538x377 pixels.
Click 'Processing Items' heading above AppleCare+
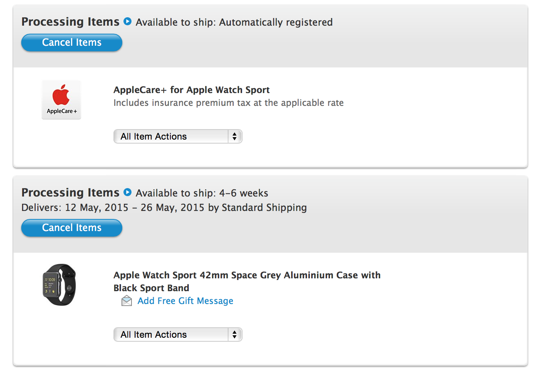click(71, 22)
